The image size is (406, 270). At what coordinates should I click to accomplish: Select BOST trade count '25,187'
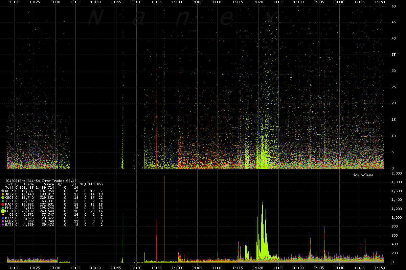28,211
